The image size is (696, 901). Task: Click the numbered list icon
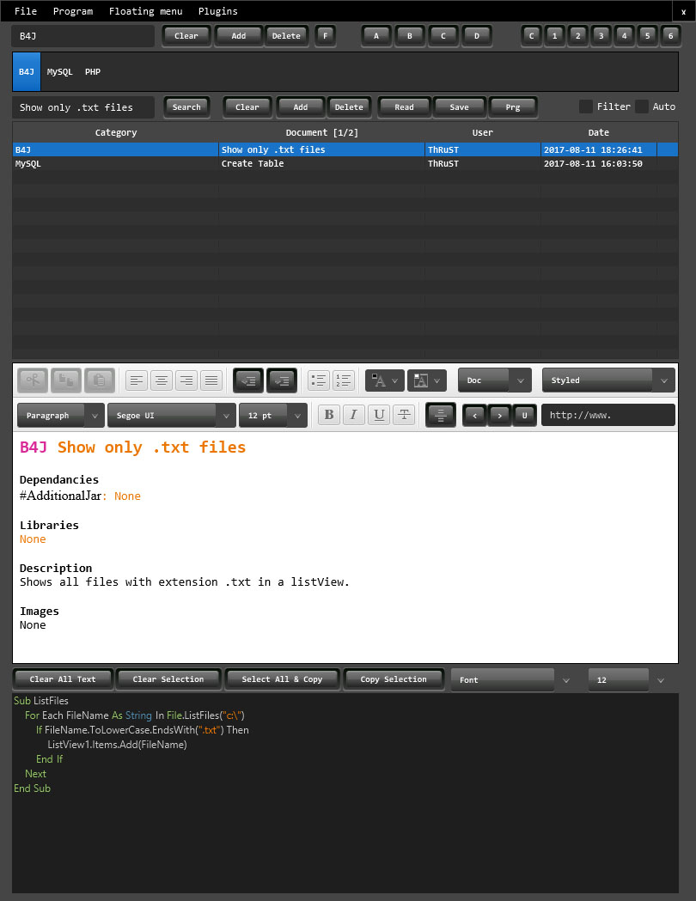342,380
